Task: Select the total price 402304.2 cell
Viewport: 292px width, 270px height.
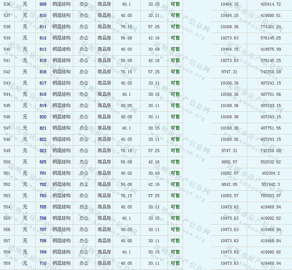Action: click(x=272, y=173)
